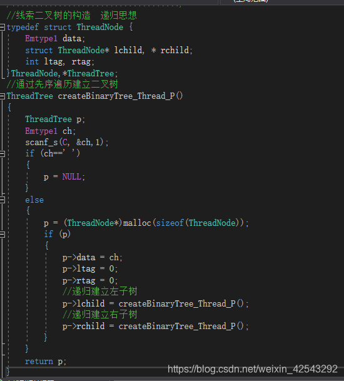
Task: Click 'p->ltag = 0;' line
Action: point(90,269)
